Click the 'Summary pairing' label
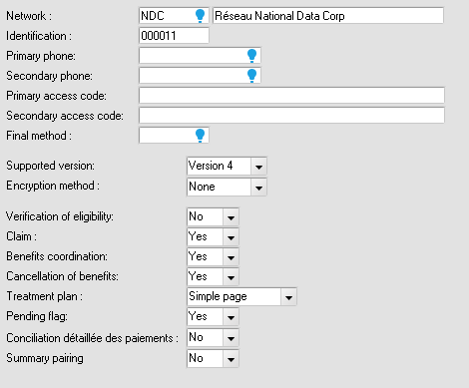The width and height of the screenshot is (469, 388). [x=45, y=358]
